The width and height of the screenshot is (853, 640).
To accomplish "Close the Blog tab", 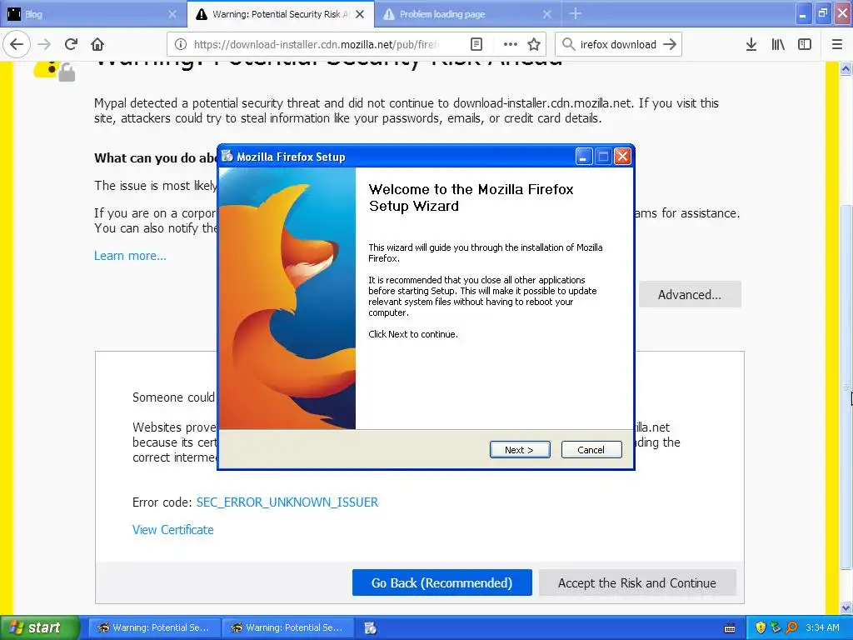I will click(x=172, y=14).
